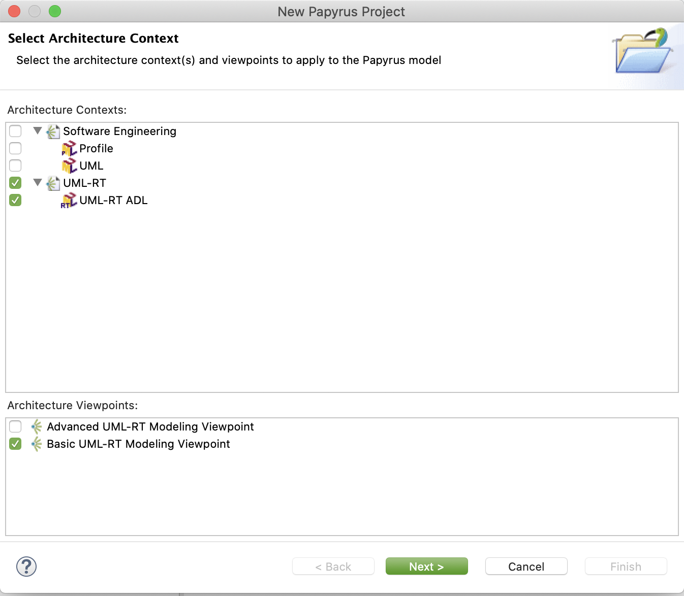684x596 pixels.
Task: Click the UML-RT context icon
Action: (x=53, y=183)
